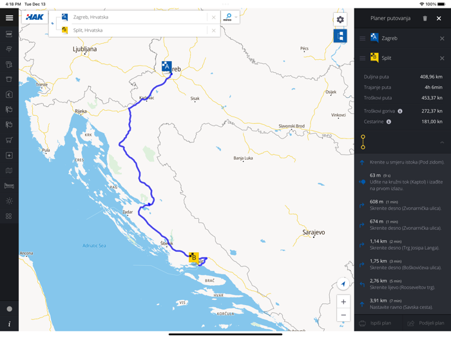Close the Planer putovanja panel
The image size is (451, 338).
tap(439, 19)
